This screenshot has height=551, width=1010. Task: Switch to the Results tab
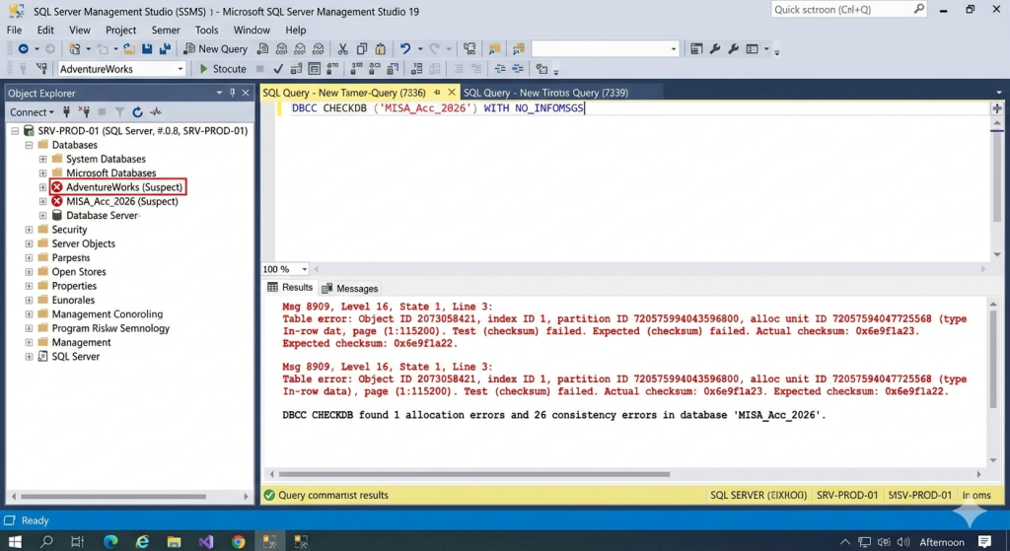pos(290,287)
